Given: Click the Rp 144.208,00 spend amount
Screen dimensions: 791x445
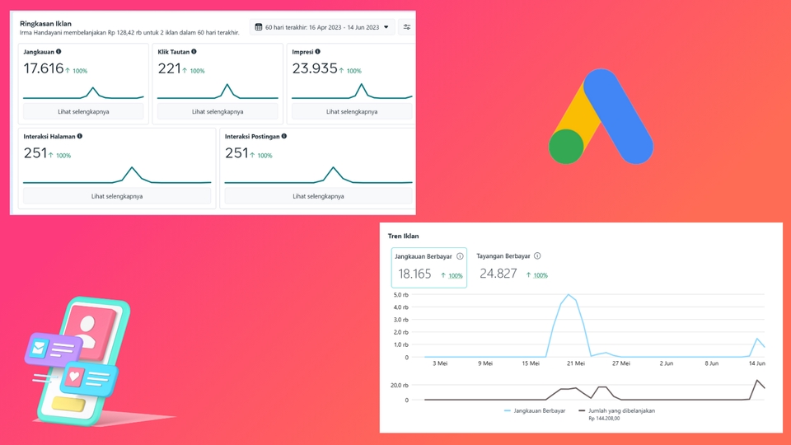Looking at the screenshot, I should coord(604,419).
